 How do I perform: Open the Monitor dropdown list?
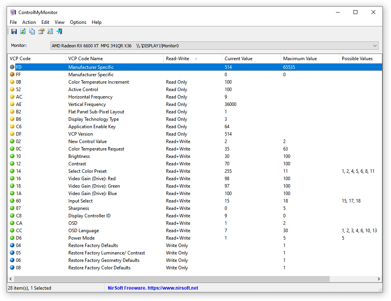[x=375, y=45]
